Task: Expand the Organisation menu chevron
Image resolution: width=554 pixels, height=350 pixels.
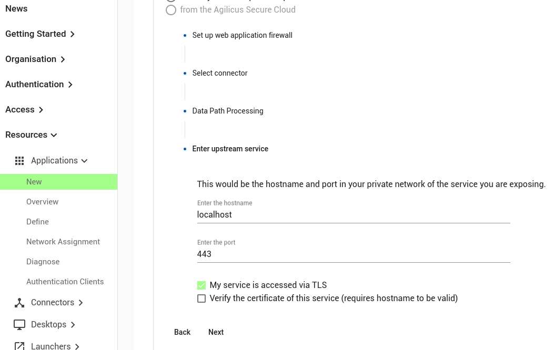Action: pos(63,59)
